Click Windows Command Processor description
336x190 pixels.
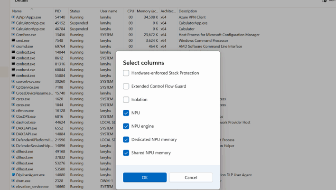204,40
